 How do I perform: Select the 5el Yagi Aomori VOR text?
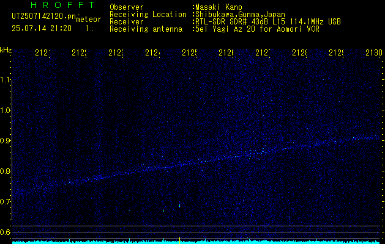tap(257, 29)
